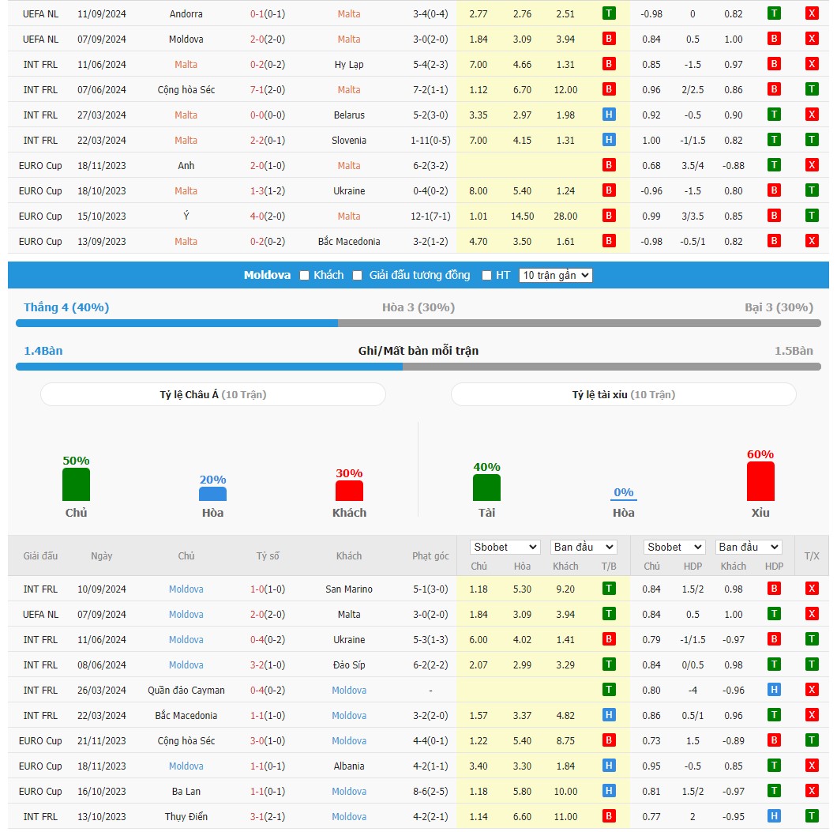Screen dimensions: 837x832
Task: Tick the Khách checkbox next to Moldova
Action: click(x=304, y=276)
